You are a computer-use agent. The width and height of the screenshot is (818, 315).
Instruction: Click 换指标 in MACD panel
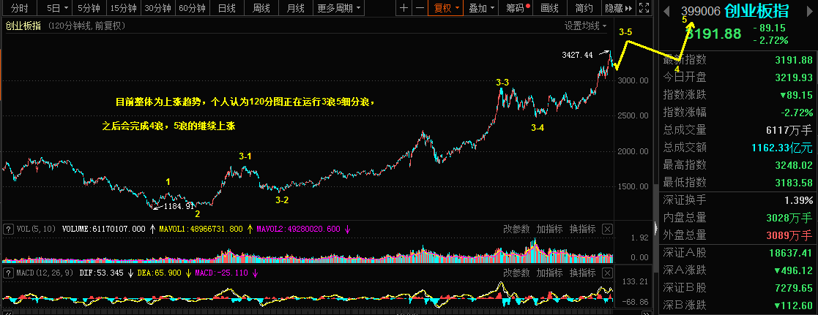tap(582, 273)
